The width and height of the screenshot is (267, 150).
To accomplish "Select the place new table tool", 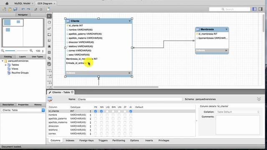I will 49,52.
